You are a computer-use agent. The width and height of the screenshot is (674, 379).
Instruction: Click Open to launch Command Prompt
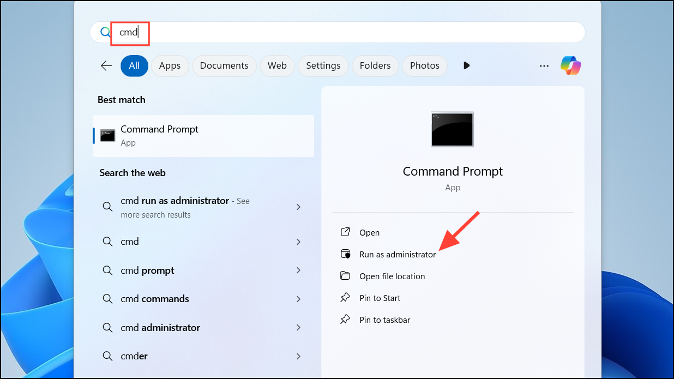(x=369, y=232)
